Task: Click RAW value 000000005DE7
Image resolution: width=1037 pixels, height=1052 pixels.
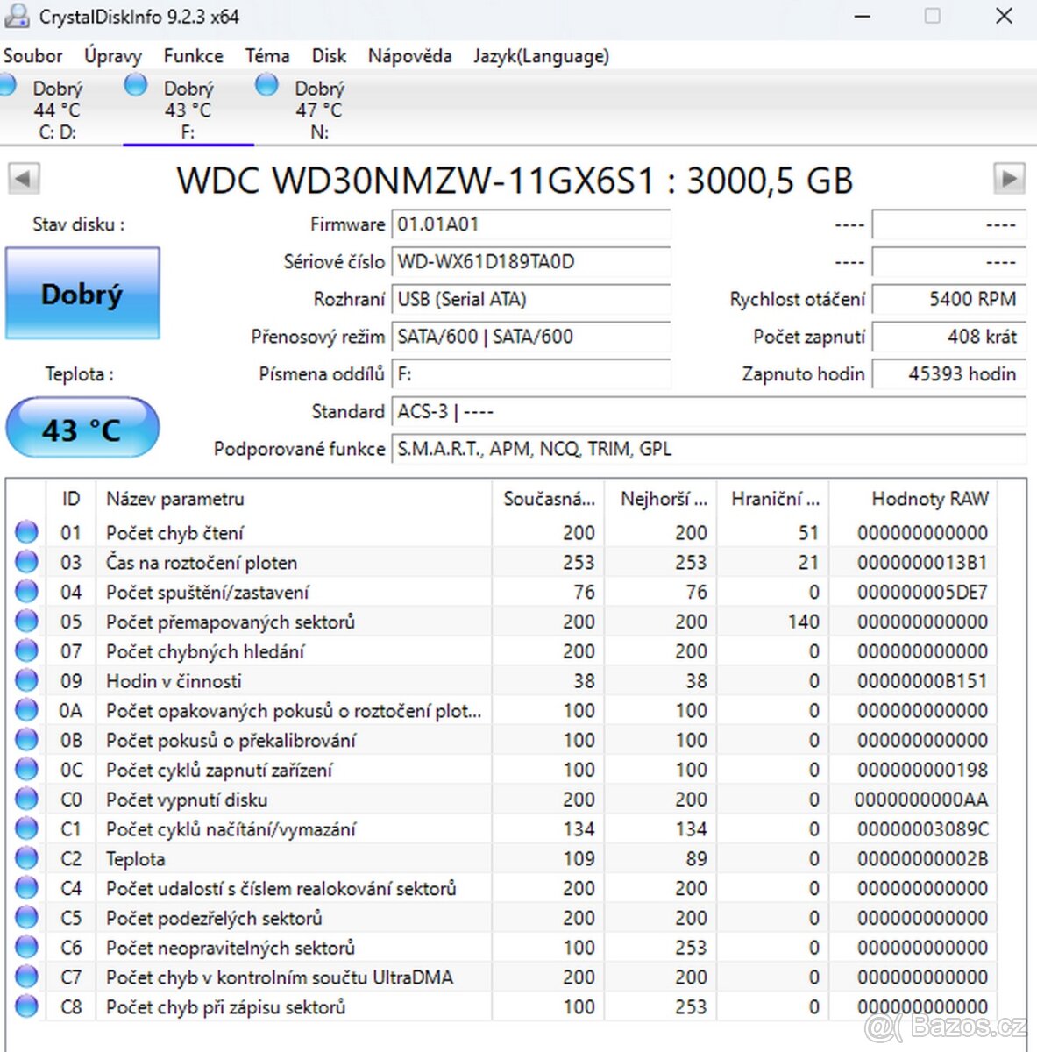Action: point(922,593)
